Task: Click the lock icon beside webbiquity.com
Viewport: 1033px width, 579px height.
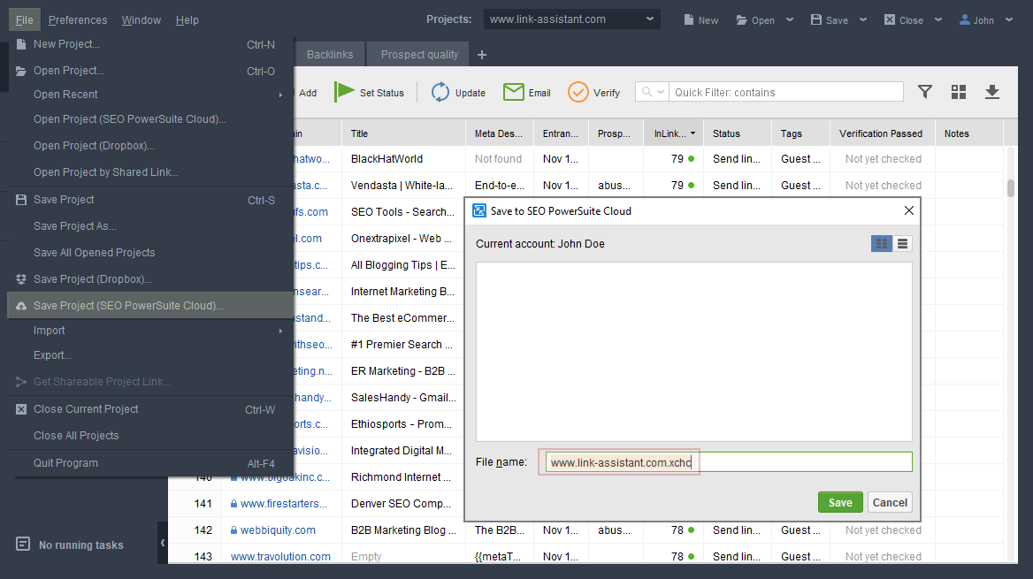Action: click(x=233, y=529)
